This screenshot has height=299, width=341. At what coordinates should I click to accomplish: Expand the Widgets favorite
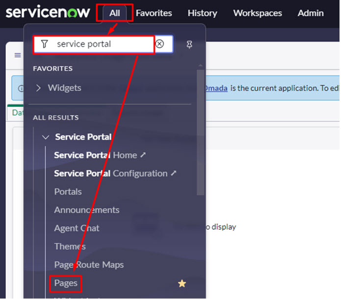[x=38, y=88]
